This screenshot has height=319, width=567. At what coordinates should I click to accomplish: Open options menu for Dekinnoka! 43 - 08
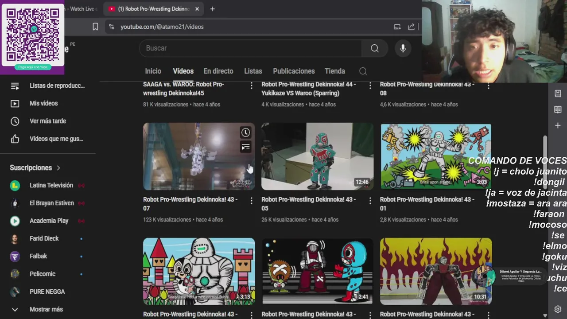488,86
